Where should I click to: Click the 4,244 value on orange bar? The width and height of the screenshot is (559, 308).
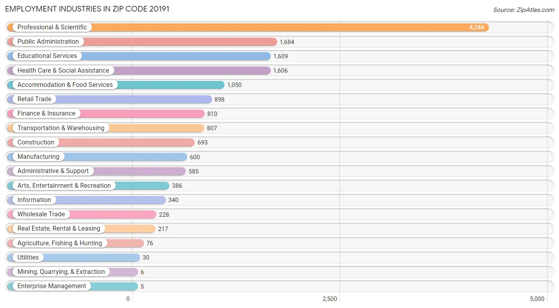[477, 27]
